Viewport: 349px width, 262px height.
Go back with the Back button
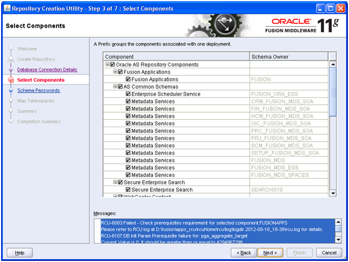coord(243,253)
